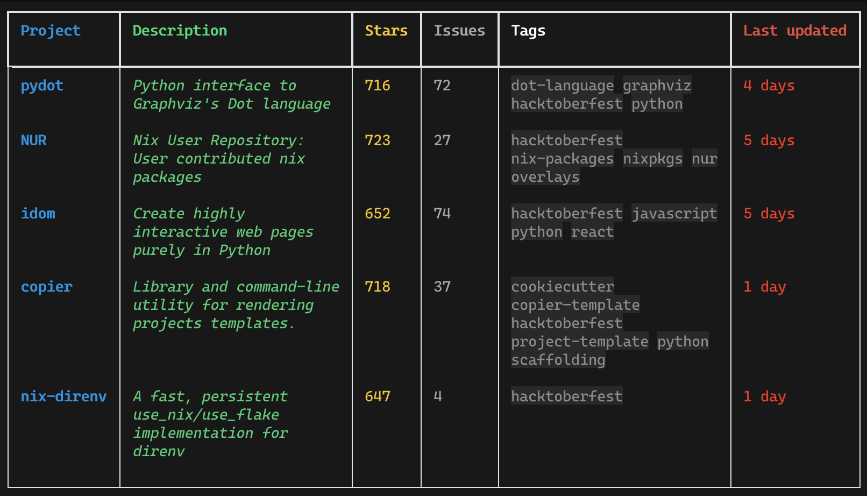Screen dimensions: 867x496
Task: Click the hacktoberfest tag in pydot row
Action: click(567, 104)
